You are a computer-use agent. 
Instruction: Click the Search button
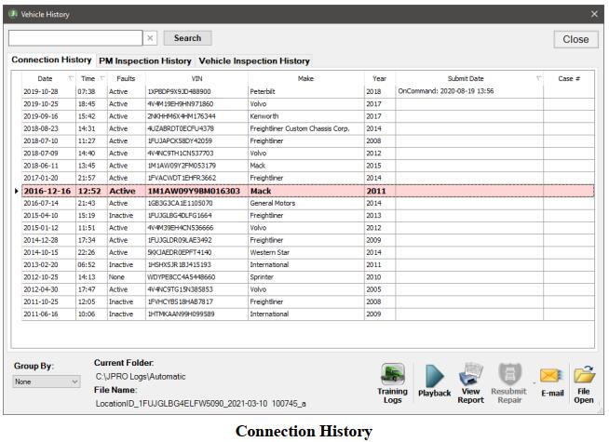pos(187,38)
